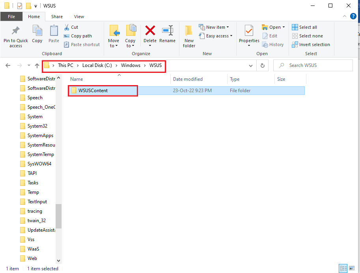Sort by the Name column
The height and width of the screenshot is (273, 360).
[119, 79]
